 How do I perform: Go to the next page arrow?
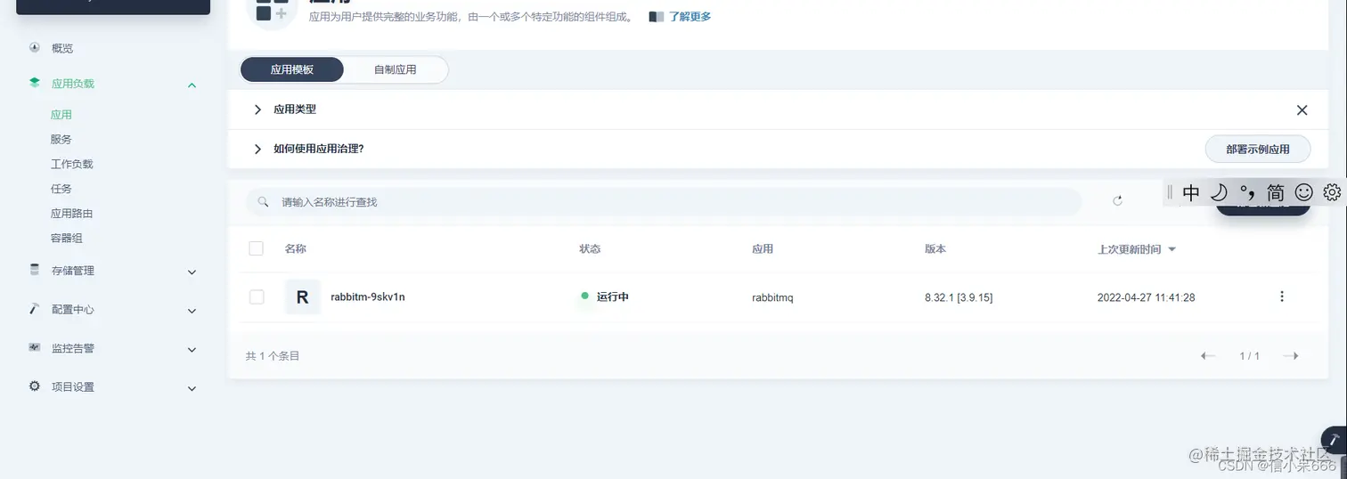(1290, 356)
